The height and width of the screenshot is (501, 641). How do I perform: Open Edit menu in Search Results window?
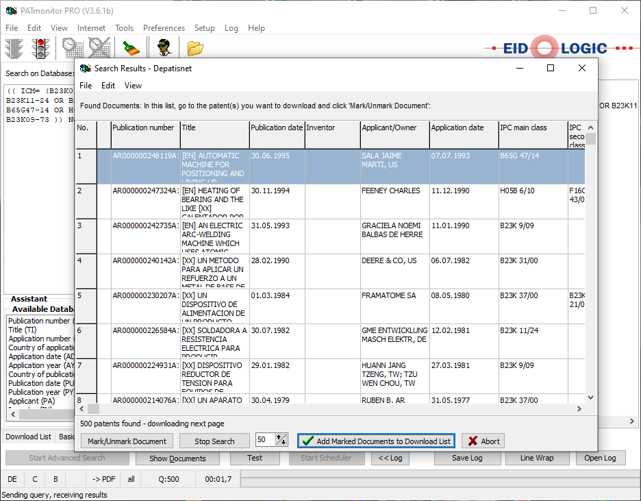(x=108, y=86)
